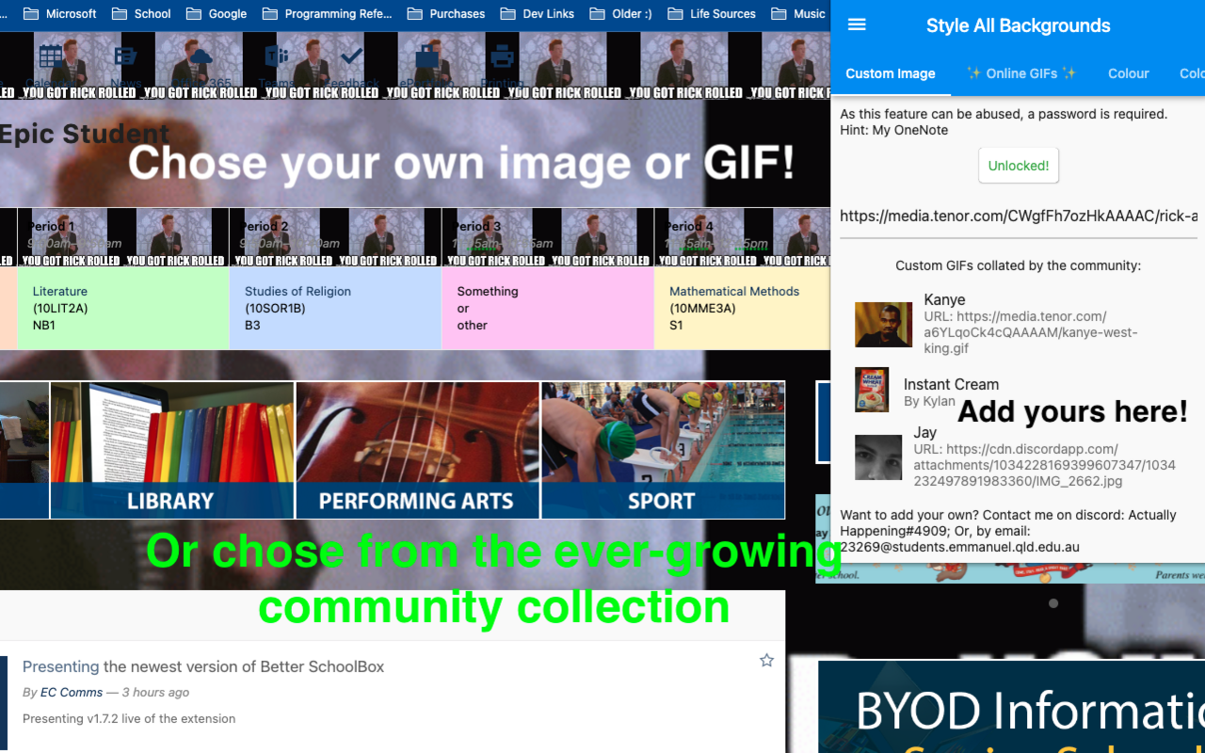This screenshot has width=1205, height=753.
Task: Select the News icon in the top row
Action: [x=124, y=55]
